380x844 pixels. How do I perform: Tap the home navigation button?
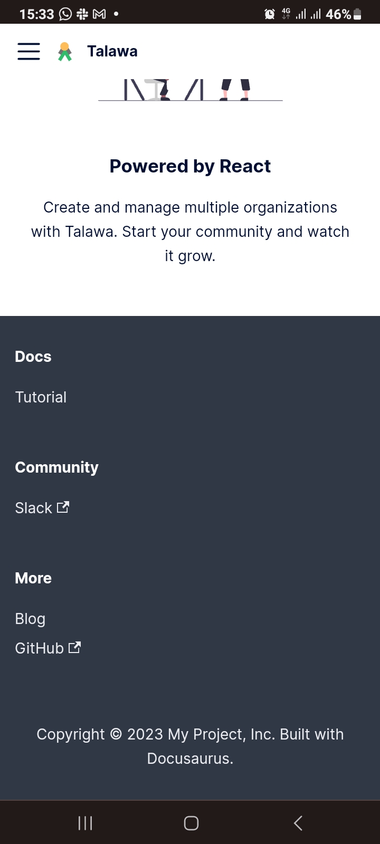coord(191,822)
